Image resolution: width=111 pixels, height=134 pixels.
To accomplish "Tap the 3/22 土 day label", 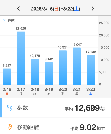I will pyautogui.click(x=91, y=91).
